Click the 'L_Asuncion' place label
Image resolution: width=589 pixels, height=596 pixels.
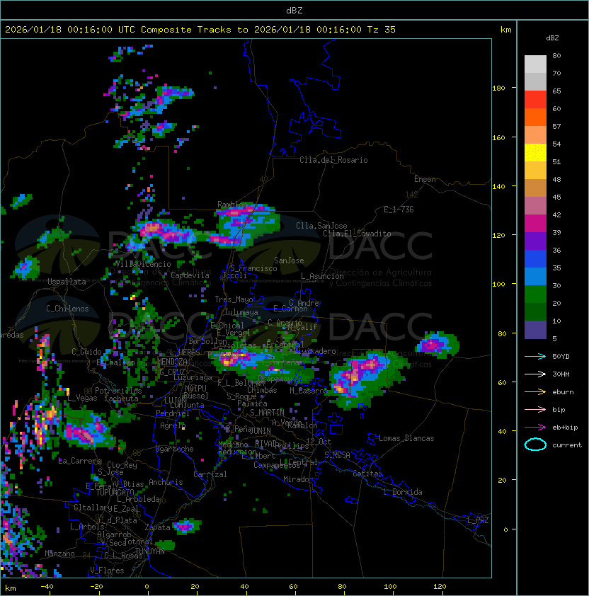tap(322, 276)
